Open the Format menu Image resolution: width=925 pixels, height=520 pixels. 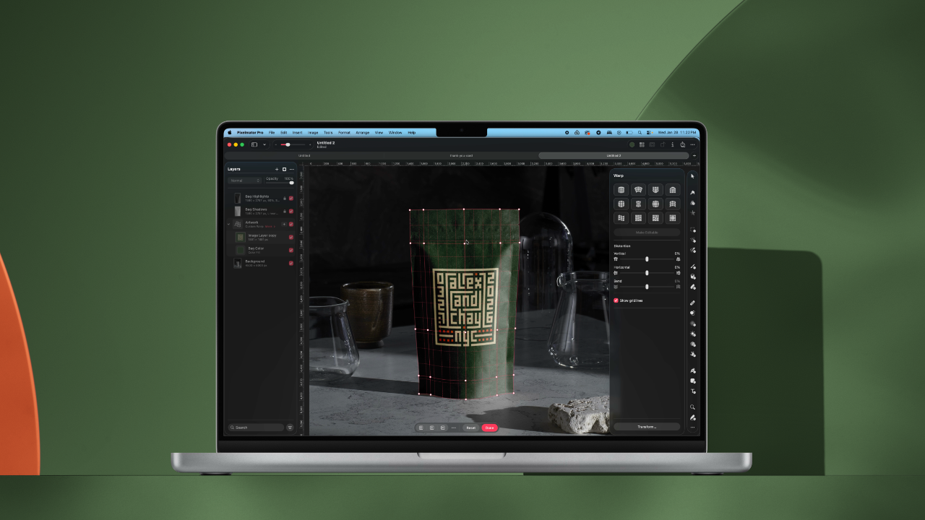click(344, 133)
